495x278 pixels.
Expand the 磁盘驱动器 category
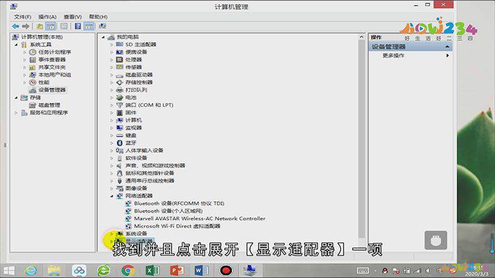pyautogui.click(x=112, y=75)
